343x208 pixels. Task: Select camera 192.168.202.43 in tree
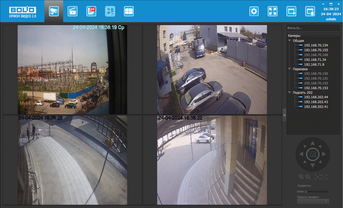[316, 102]
